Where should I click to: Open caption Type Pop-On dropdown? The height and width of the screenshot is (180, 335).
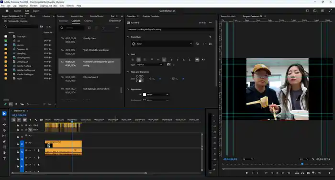(x=149, y=65)
